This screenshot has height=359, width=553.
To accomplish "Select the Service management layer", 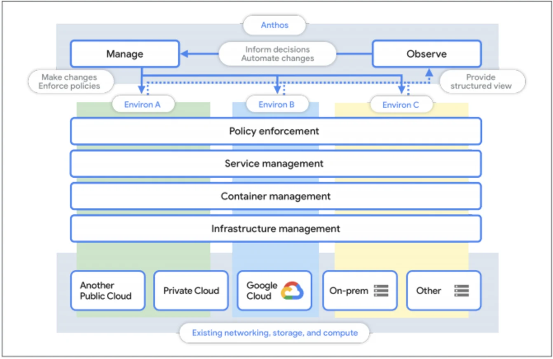I will [x=276, y=164].
